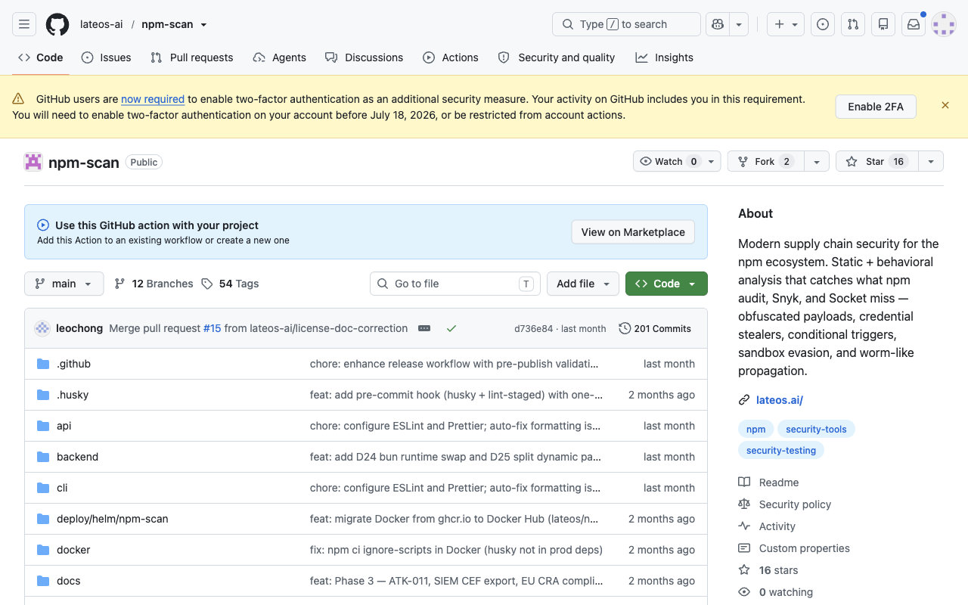Dismiss the two-factor authentication banner
Image resolution: width=968 pixels, height=605 pixels.
945,105
